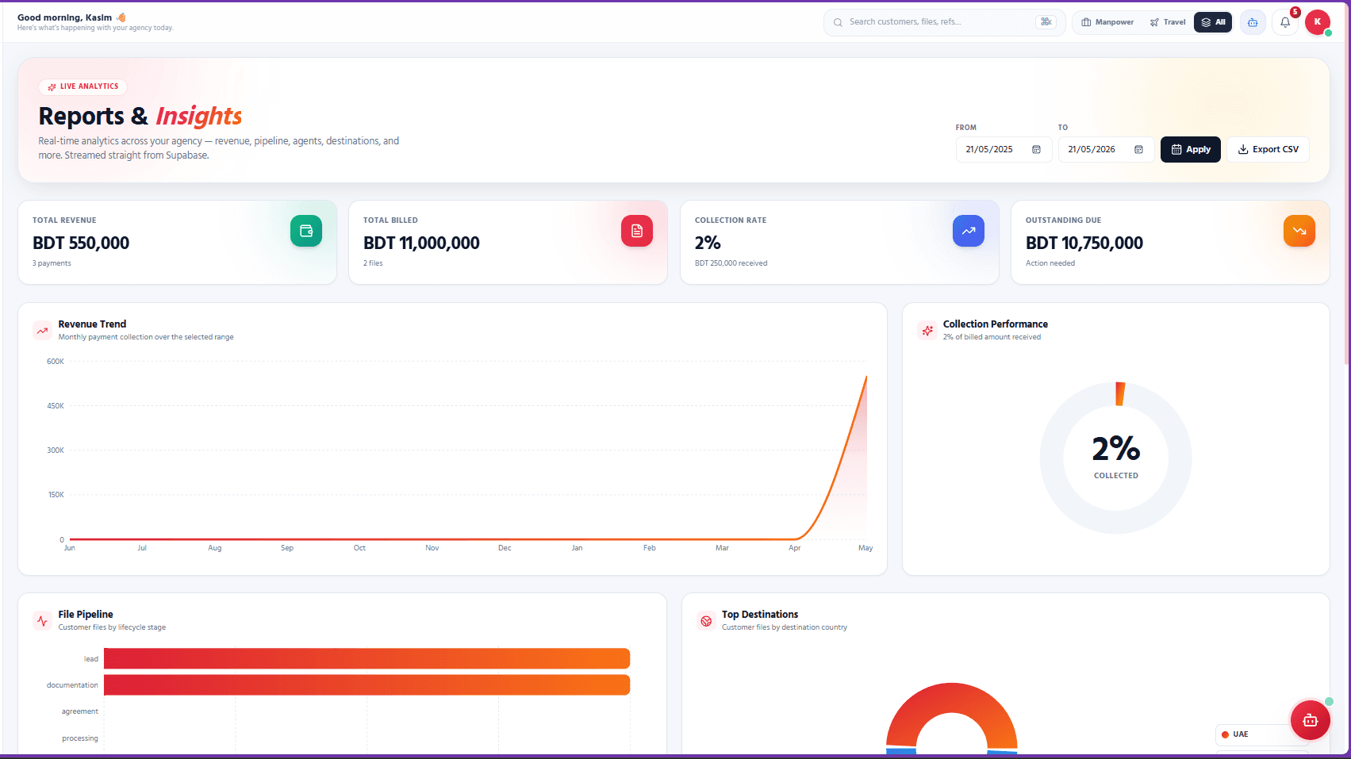The image size is (1351, 759).
Task: Click the Apr axis label
Action: pyautogui.click(x=794, y=548)
